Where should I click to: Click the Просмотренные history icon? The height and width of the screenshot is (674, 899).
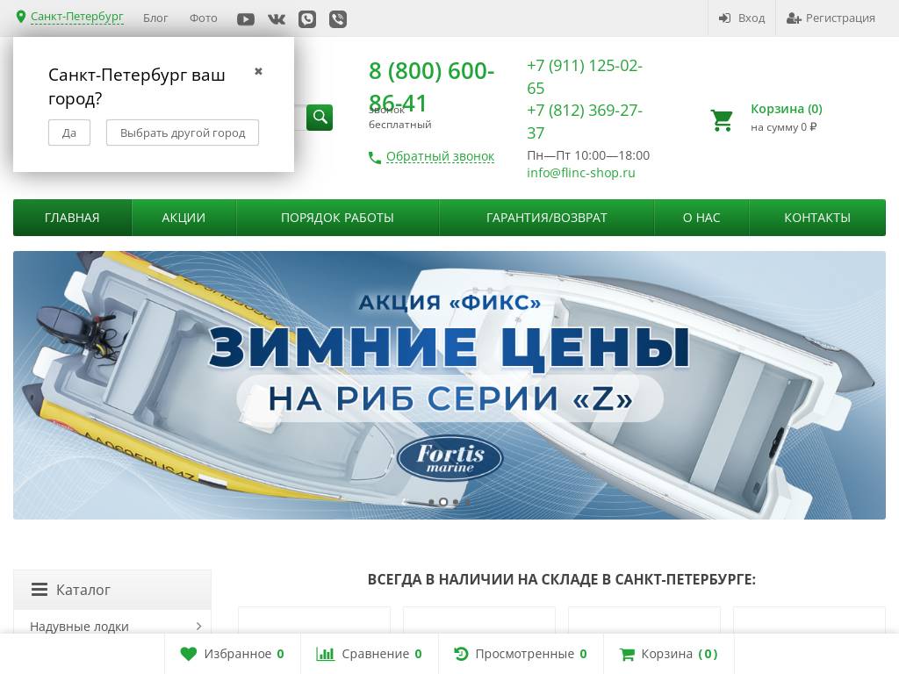point(461,654)
